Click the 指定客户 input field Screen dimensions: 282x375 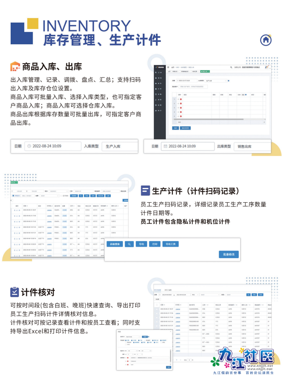pyautogui.click(x=193, y=87)
